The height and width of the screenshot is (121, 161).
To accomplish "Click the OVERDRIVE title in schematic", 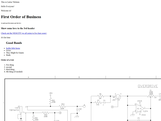I will (x=148, y=86).
